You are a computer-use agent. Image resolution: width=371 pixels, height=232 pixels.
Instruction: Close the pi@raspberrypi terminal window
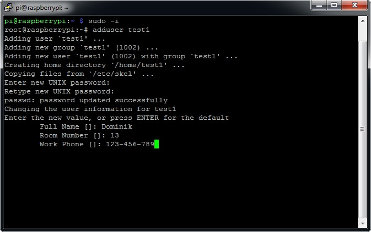coord(354,5)
